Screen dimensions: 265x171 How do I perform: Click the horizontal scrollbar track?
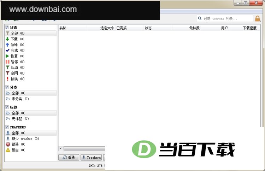pyautogui.click(x=84, y=148)
